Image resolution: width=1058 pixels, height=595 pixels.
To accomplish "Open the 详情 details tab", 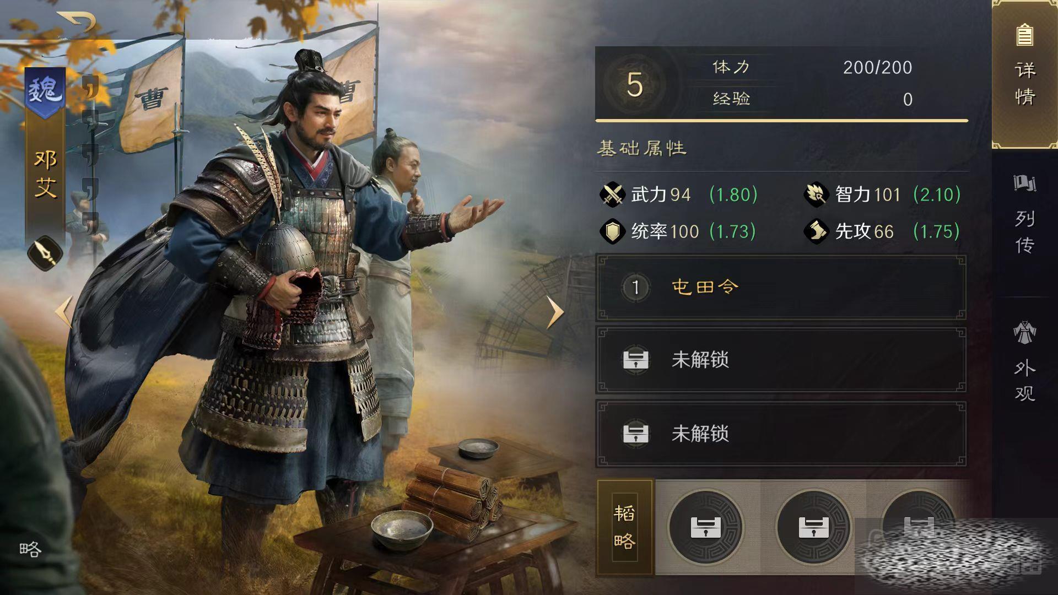I will tap(1024, 74).
